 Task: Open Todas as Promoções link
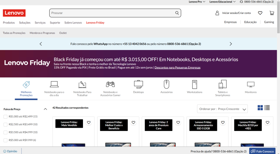14,33
